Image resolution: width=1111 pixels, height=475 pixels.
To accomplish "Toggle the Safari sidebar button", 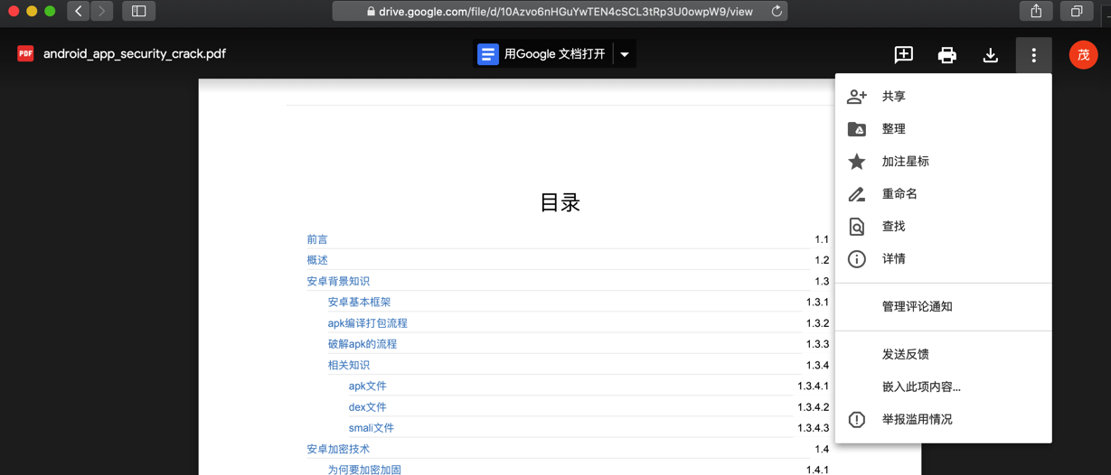I will [138, 12].
